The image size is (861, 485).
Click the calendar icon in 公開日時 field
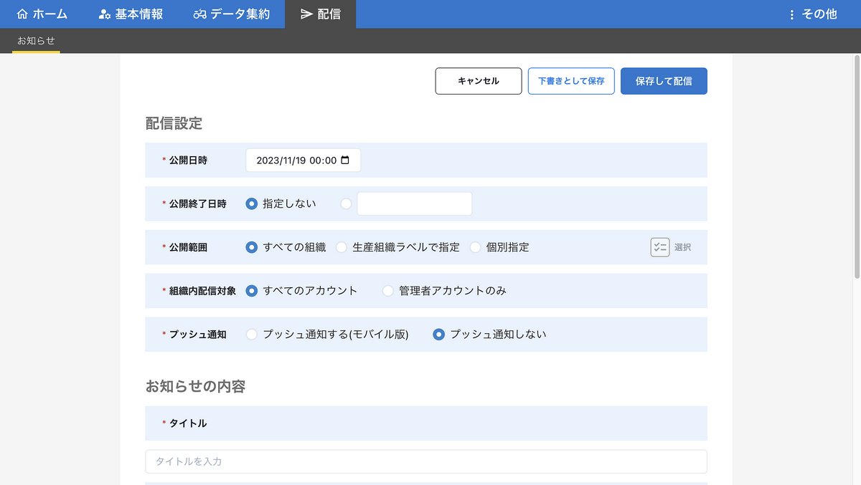[x=345, y=160]
